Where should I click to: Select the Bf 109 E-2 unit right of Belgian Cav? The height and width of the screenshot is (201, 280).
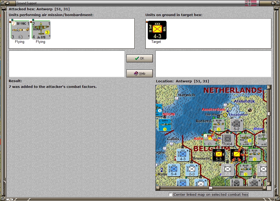point(255,155)
